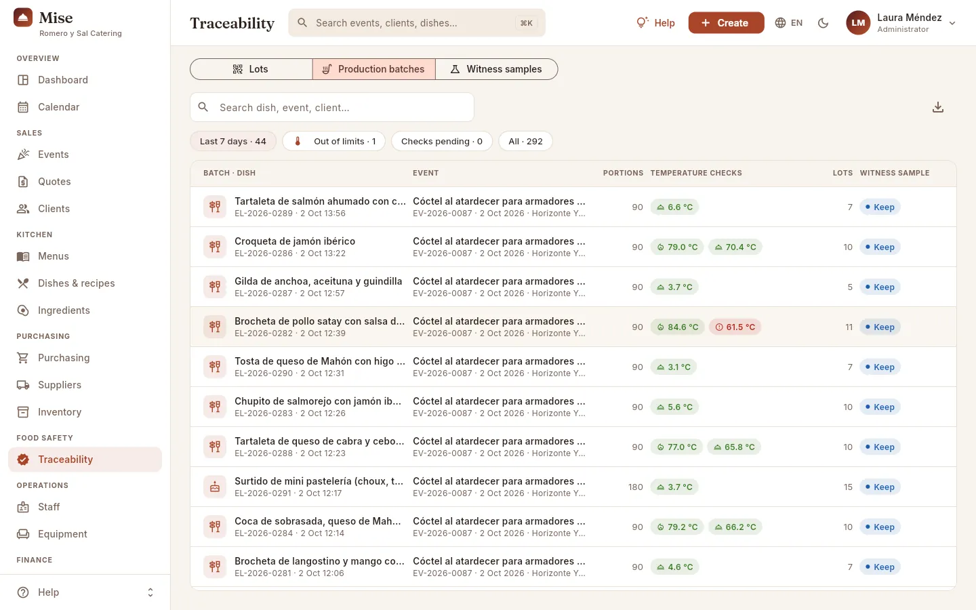Image resolution: width=976 pixels, height=610 pixels.
Task: Click the Mise logo icon
Action: point(23,18)
